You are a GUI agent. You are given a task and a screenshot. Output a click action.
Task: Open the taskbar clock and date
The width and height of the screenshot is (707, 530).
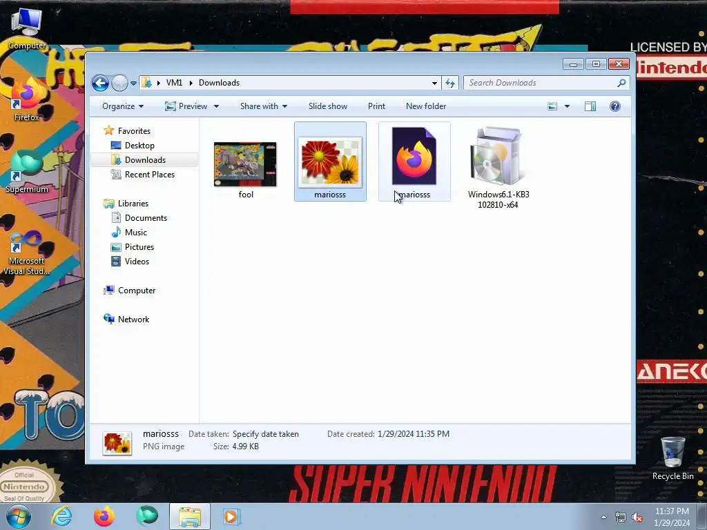coord(672,517)
